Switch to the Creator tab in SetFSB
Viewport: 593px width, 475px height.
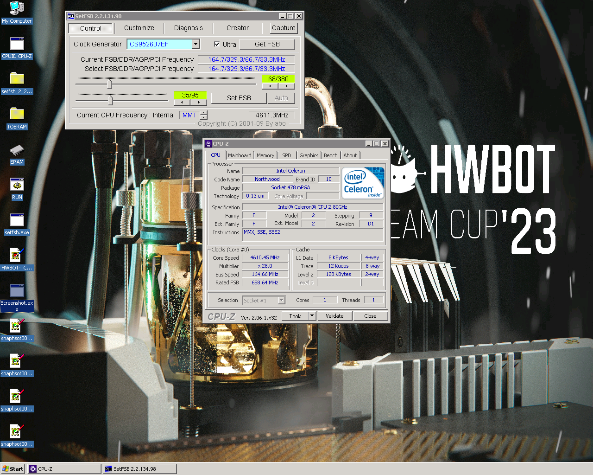(x=238, y=28)
